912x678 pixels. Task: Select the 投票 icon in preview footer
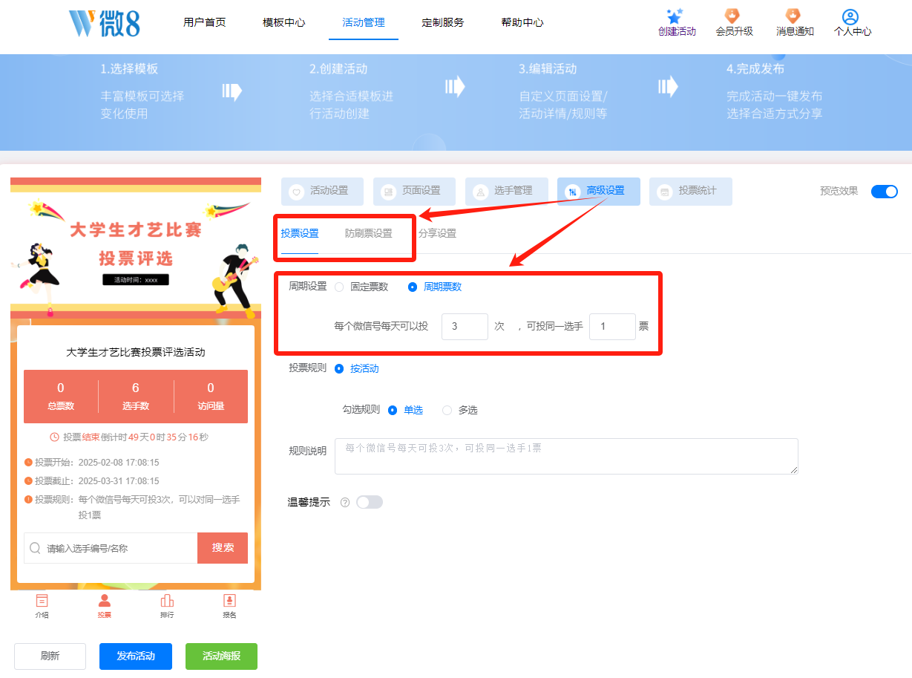(x=105, y=602)
